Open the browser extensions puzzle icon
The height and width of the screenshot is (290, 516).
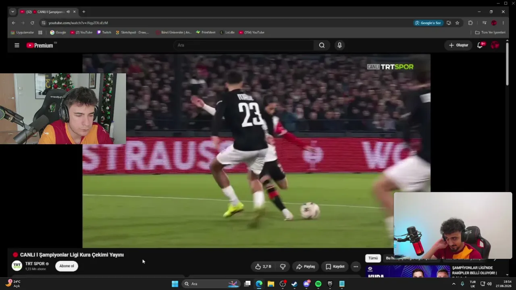pos(470,23)
